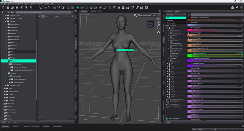The image size is (244, 131).
Task: Toggle the Show Sub Items checkbox
Action: pos(167,118)
